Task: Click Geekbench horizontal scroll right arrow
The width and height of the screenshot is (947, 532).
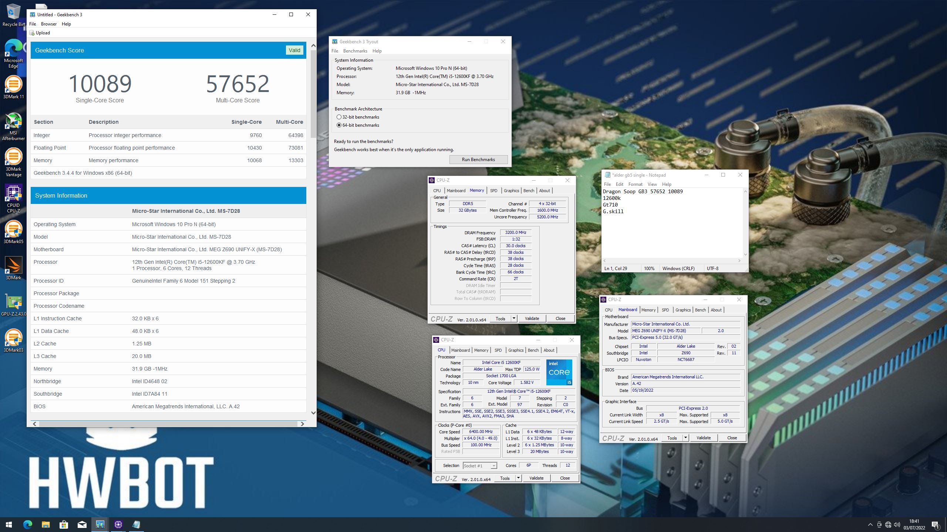Action: tap(302, 424)
